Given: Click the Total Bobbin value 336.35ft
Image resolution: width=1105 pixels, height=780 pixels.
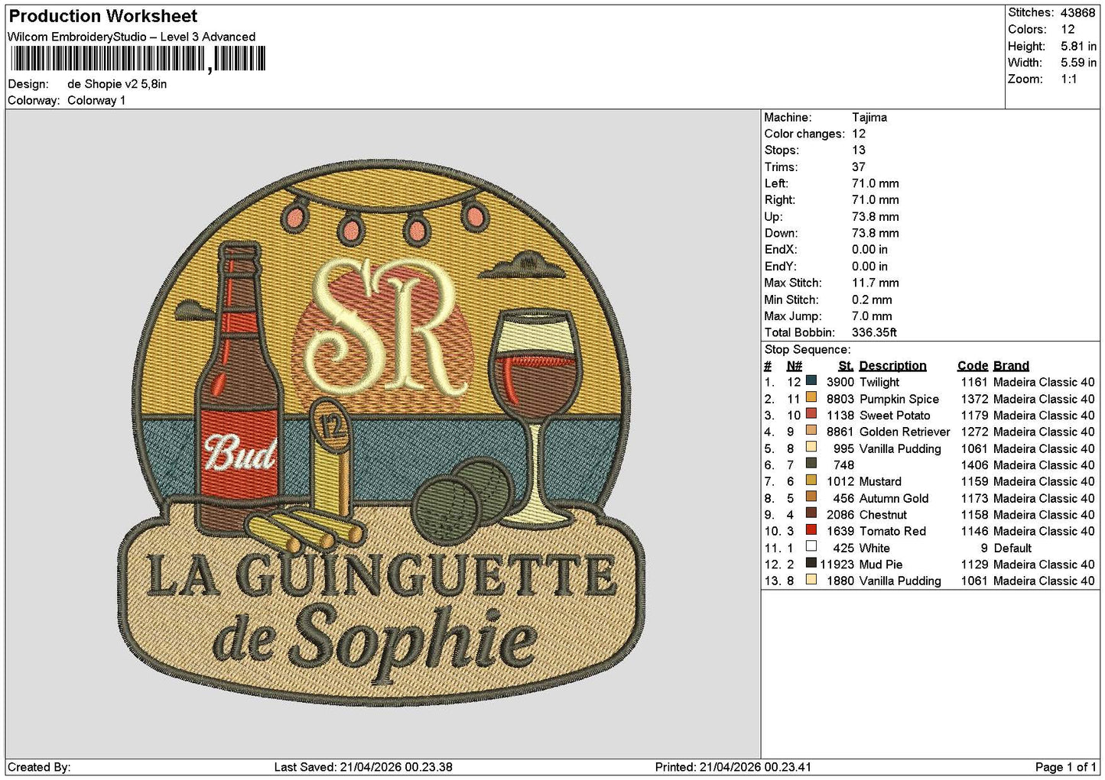Looking at the screenshot, I should (x=874, y=333).
